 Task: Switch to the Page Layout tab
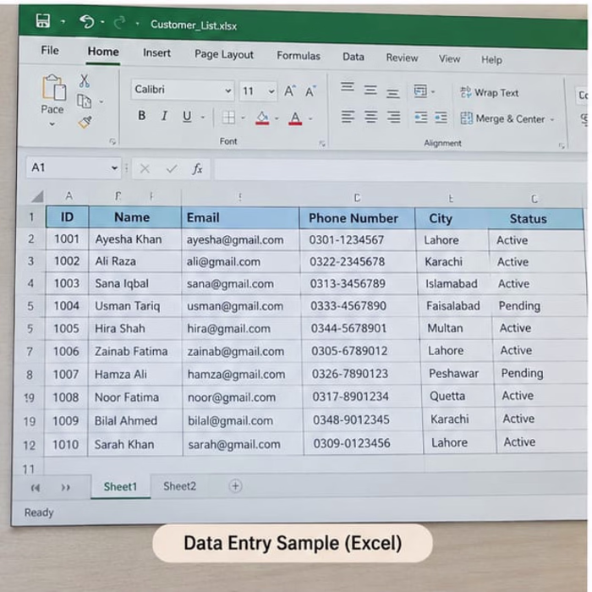[x=224, y=54]
